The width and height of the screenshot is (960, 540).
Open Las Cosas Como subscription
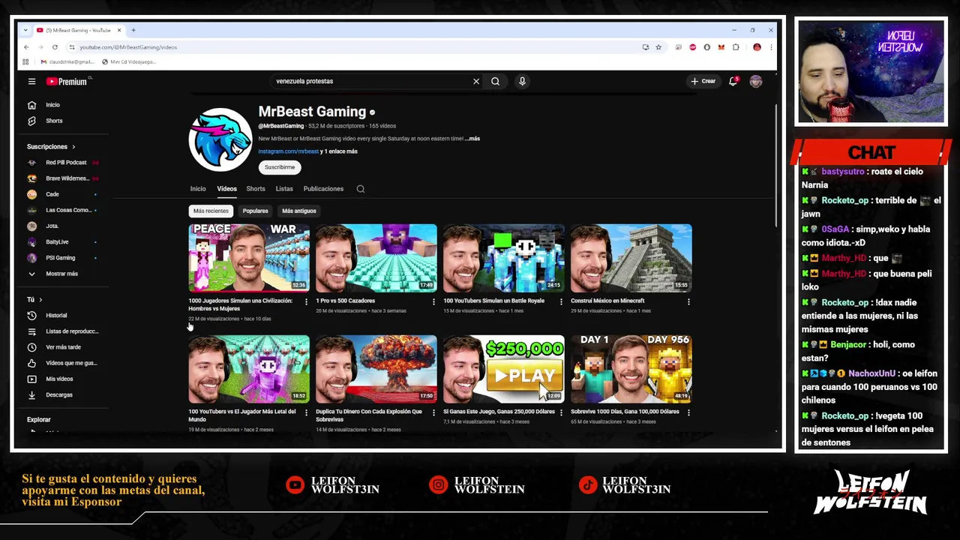click(67, 210)
